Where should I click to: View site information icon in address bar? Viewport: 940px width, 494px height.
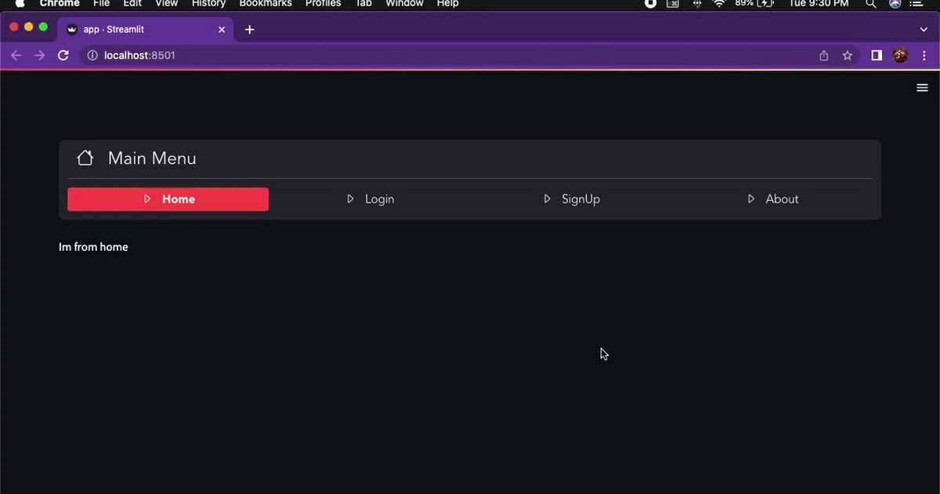pyautogui.click(x=92, y=56)
